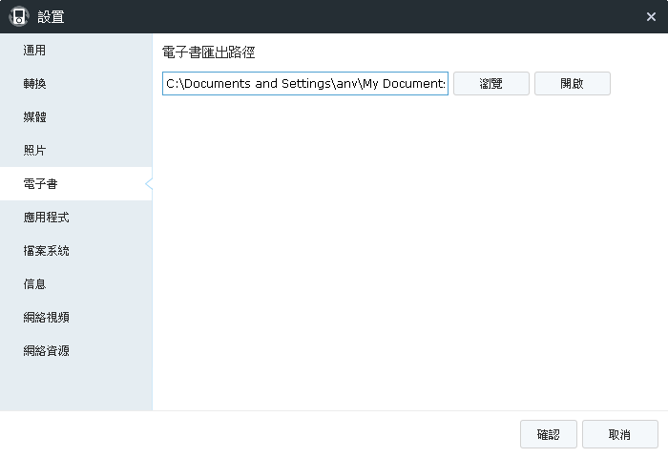
Task: Confirm settings with the 確認 button
Action: point(548,434)
